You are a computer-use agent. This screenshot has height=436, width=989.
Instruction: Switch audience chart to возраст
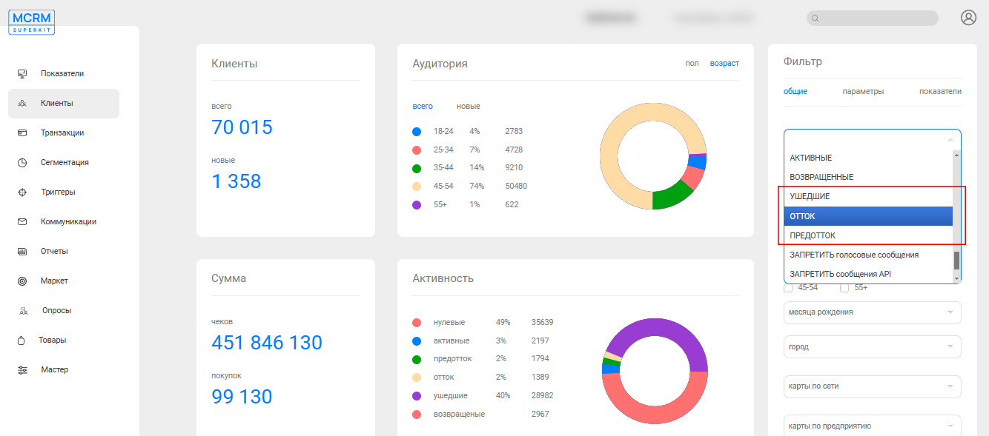(724, 63)
